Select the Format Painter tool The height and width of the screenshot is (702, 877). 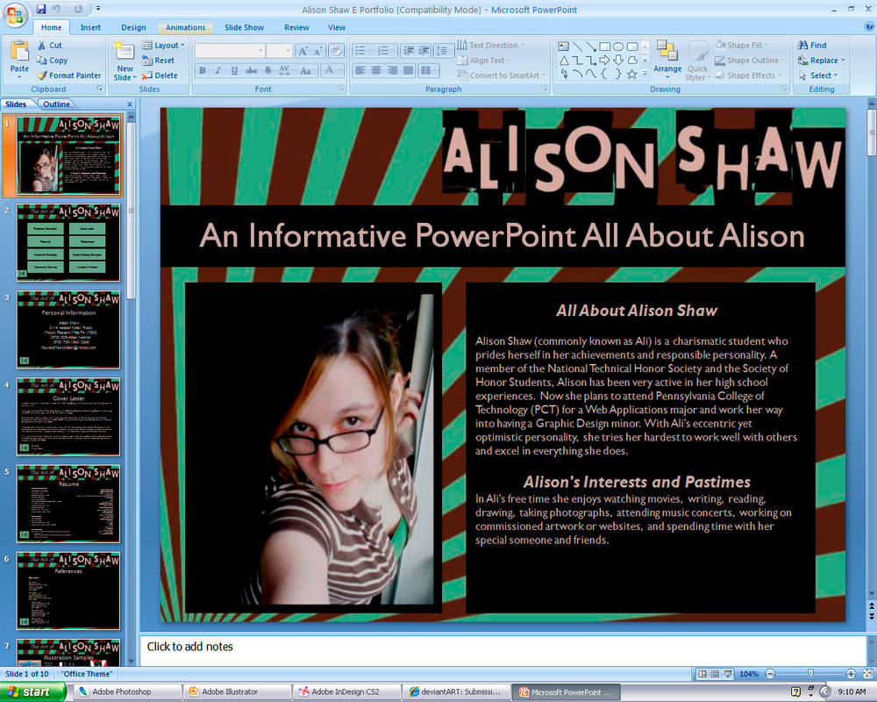point(58,74)
